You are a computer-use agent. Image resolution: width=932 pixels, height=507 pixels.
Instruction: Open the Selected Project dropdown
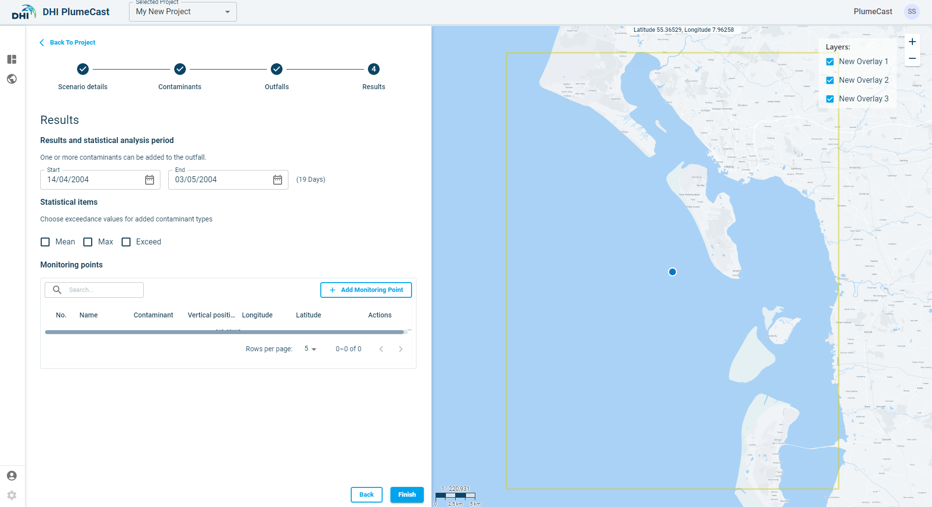(x=182, y=12)
